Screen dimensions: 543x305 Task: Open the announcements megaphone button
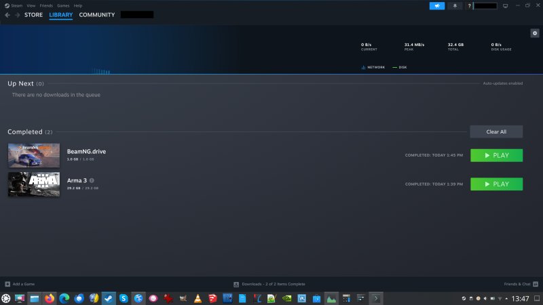(x=437, y=6)
